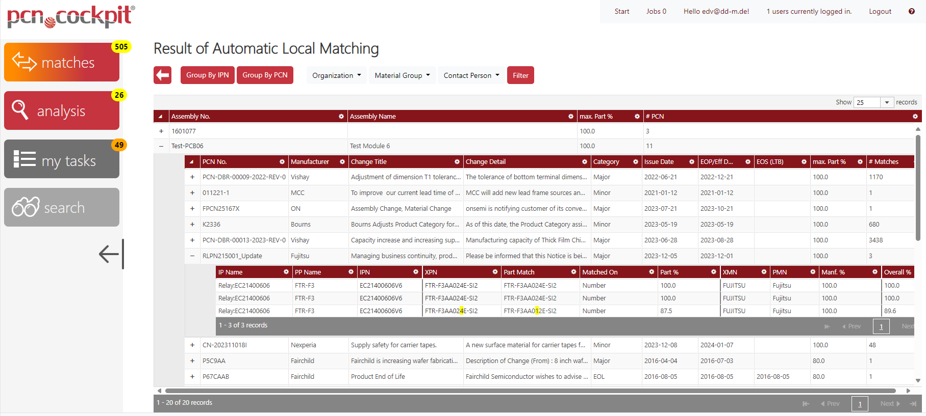The image size is (926, 416).
Task: Open IP Name column settings gear
Action: pos(286,272)
